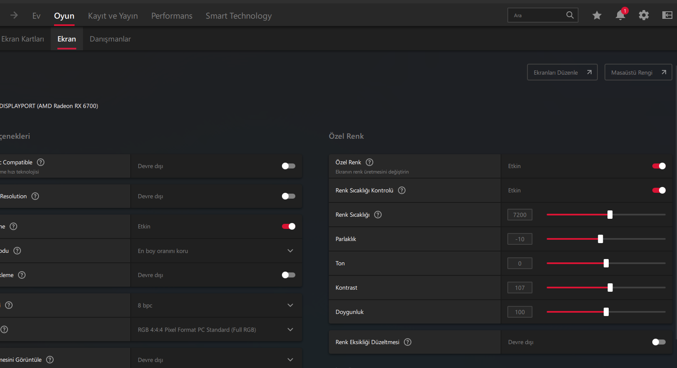Click the search magnifier icon
This screenshot has width=677, height=368.
click(570, 15)
